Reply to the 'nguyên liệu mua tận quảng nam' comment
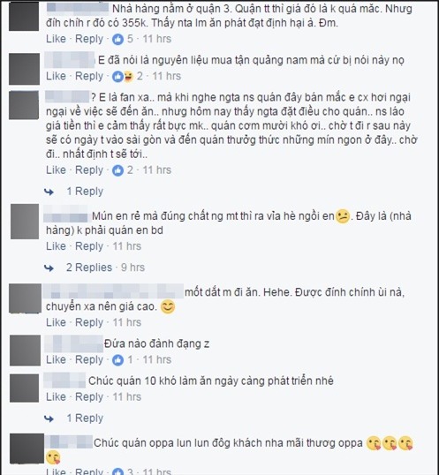439x475 pixels. click(x=89, y=76)
